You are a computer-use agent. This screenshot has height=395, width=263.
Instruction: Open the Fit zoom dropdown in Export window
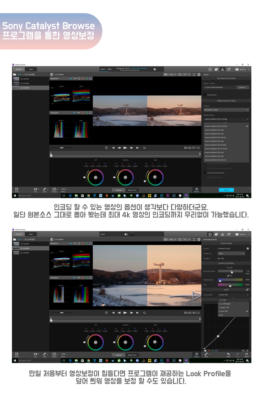(x=187, y=75)
